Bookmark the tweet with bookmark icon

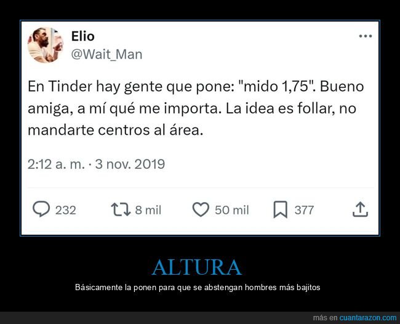pyautogui.click(x=281, y=209)
